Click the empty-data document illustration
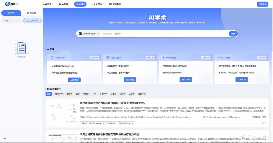Screen dimensions: 273x143 [x=21, y=47]
